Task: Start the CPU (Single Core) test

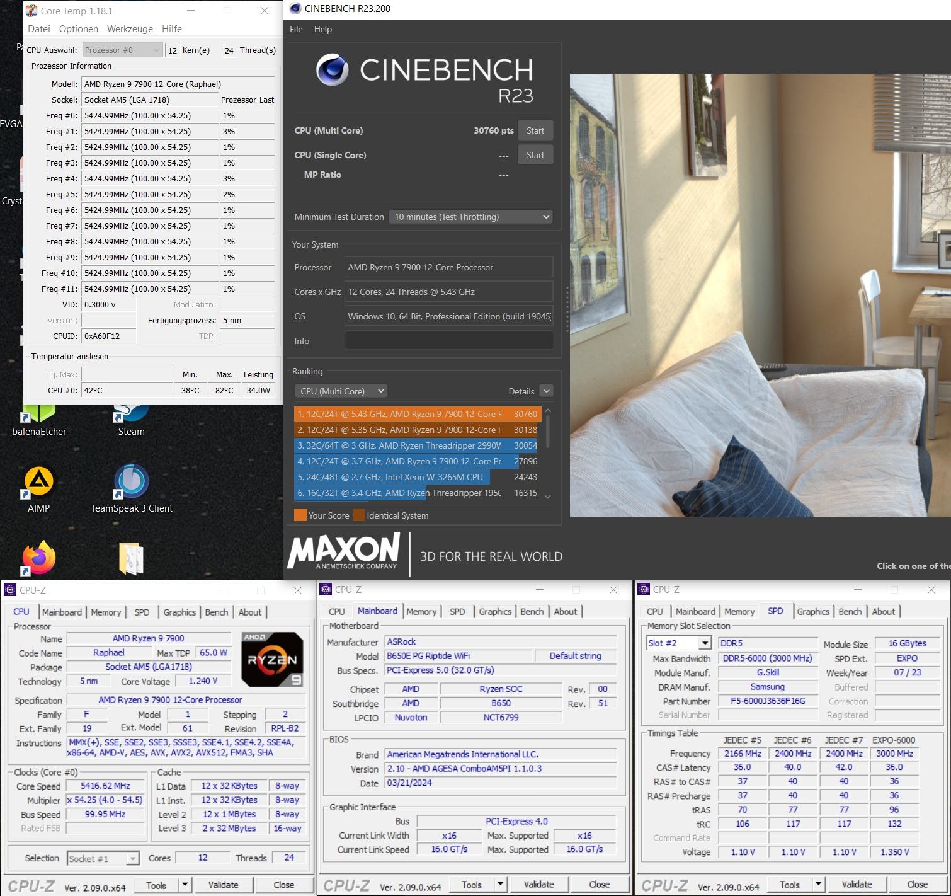Action: coord(535,155)
